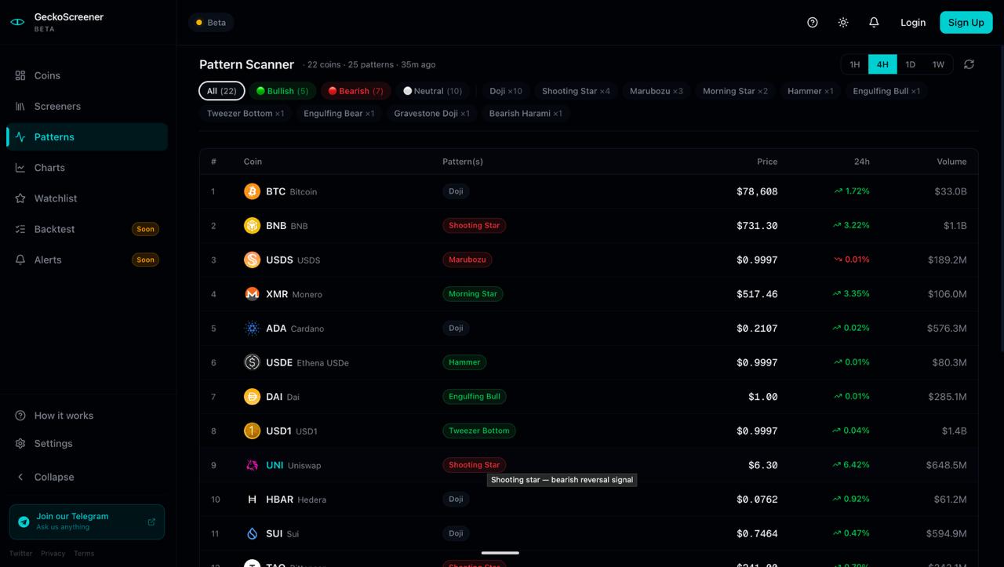Image resolution: width=1004 pixels, height=567 pixels.
Task: Open the notifications bell icon
Action: click(874, 23)
